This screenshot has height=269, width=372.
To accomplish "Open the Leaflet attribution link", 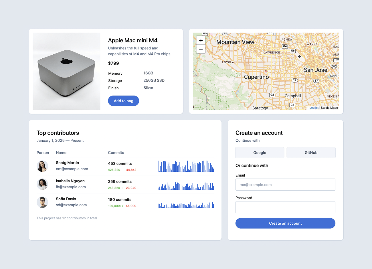I will (314, 108).
